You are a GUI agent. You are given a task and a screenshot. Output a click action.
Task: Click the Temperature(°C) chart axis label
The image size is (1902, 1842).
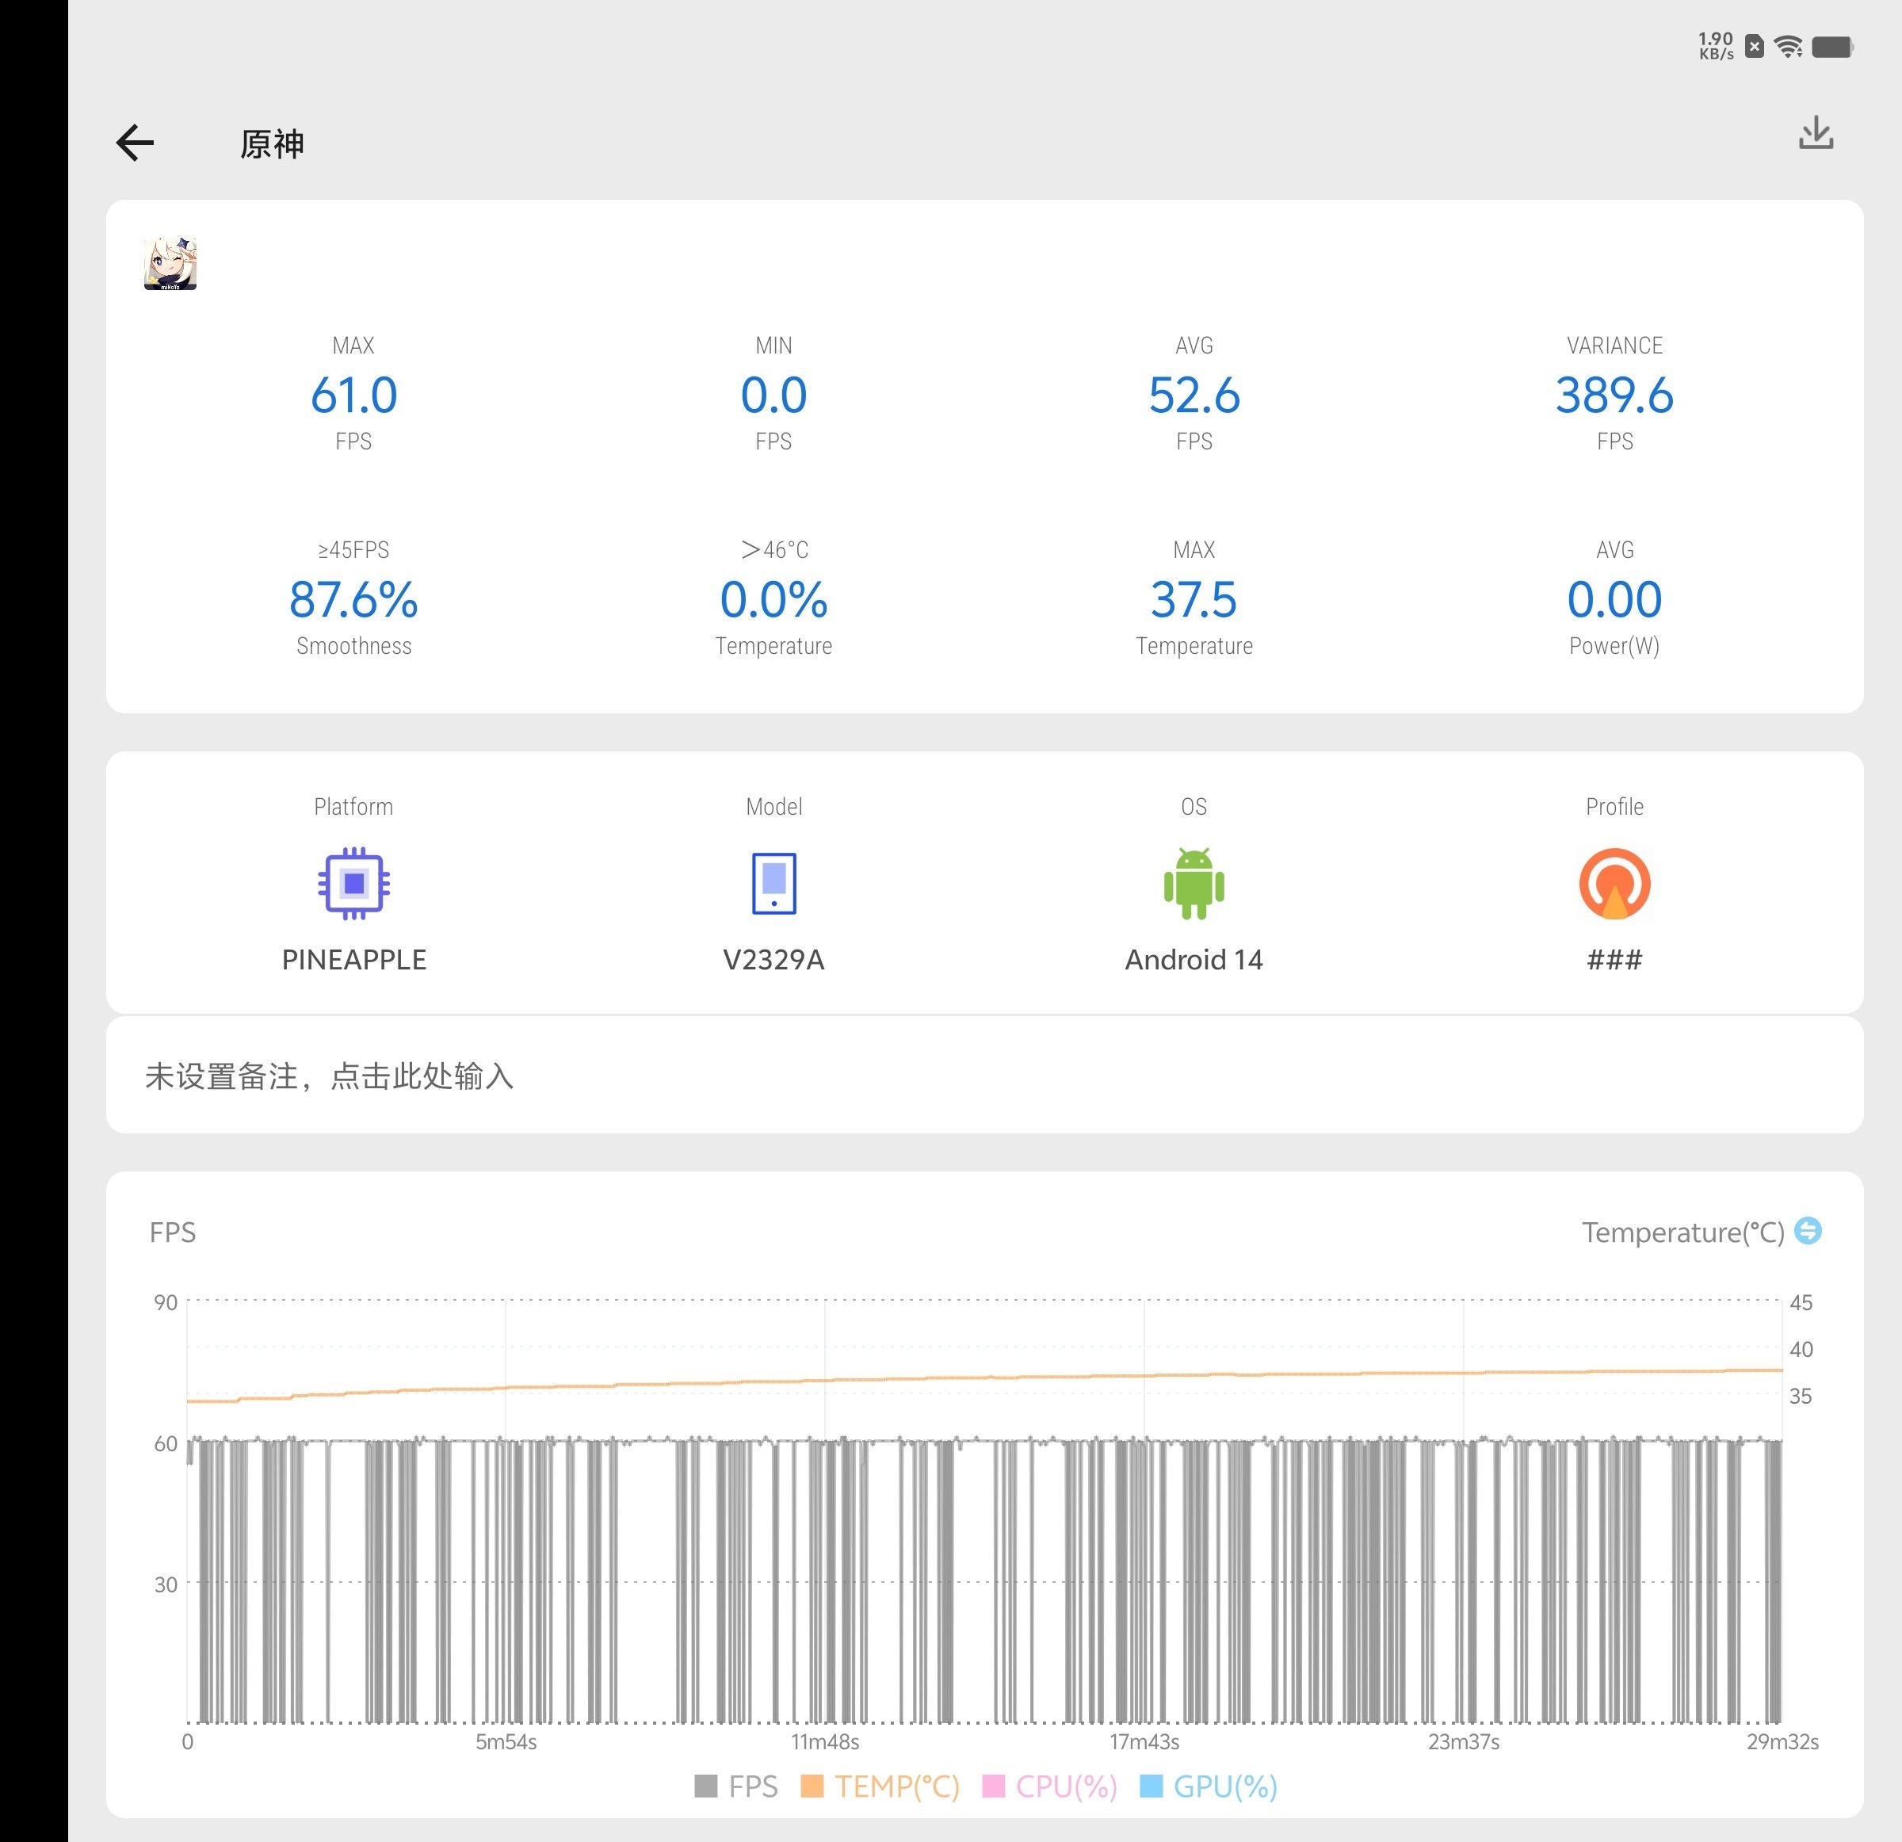pos(1683,1232)
